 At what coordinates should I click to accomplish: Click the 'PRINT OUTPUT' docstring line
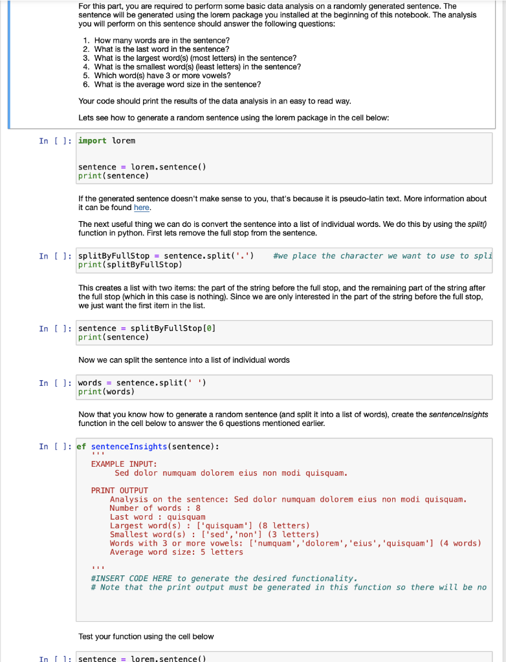(120, 491)
